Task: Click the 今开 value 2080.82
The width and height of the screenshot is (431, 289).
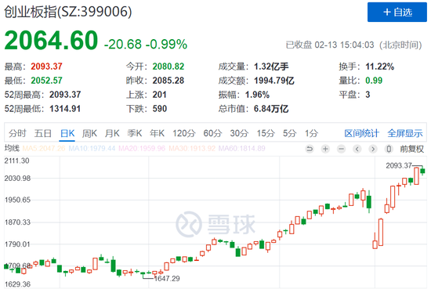Action: click(x=168, y=67)
